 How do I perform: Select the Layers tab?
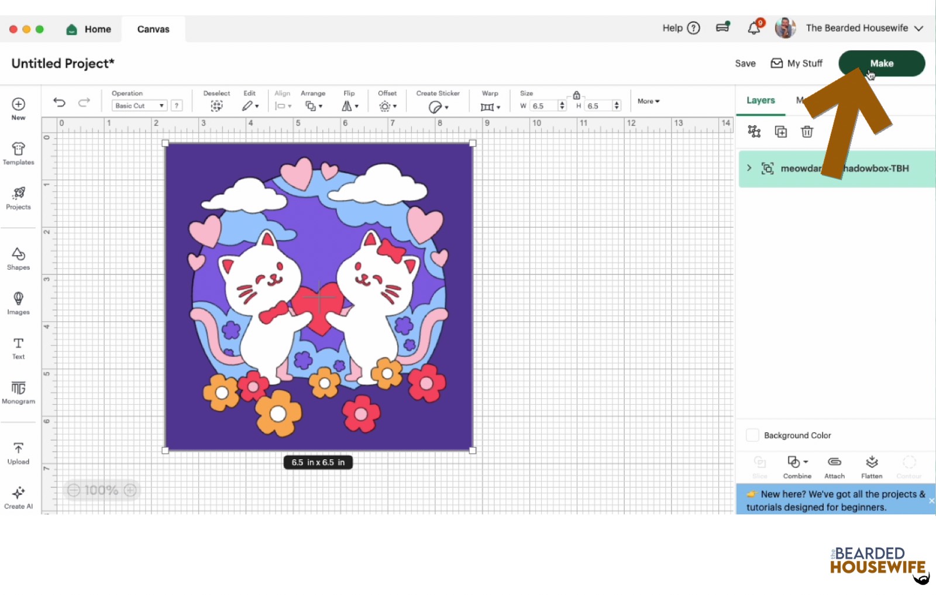pyautogui.click(x=760, y=101)
